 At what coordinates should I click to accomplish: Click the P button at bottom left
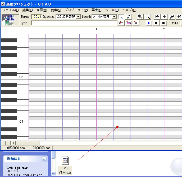pos(3,143)
